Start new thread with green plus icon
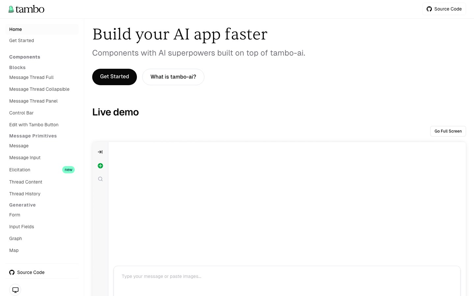 click(100, 166)
